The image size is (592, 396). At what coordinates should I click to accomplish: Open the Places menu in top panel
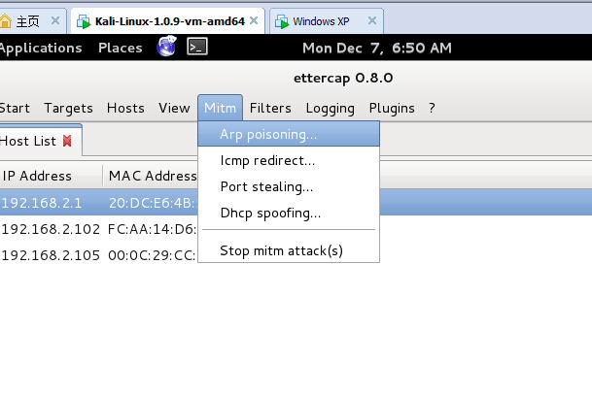pos(121,48)
